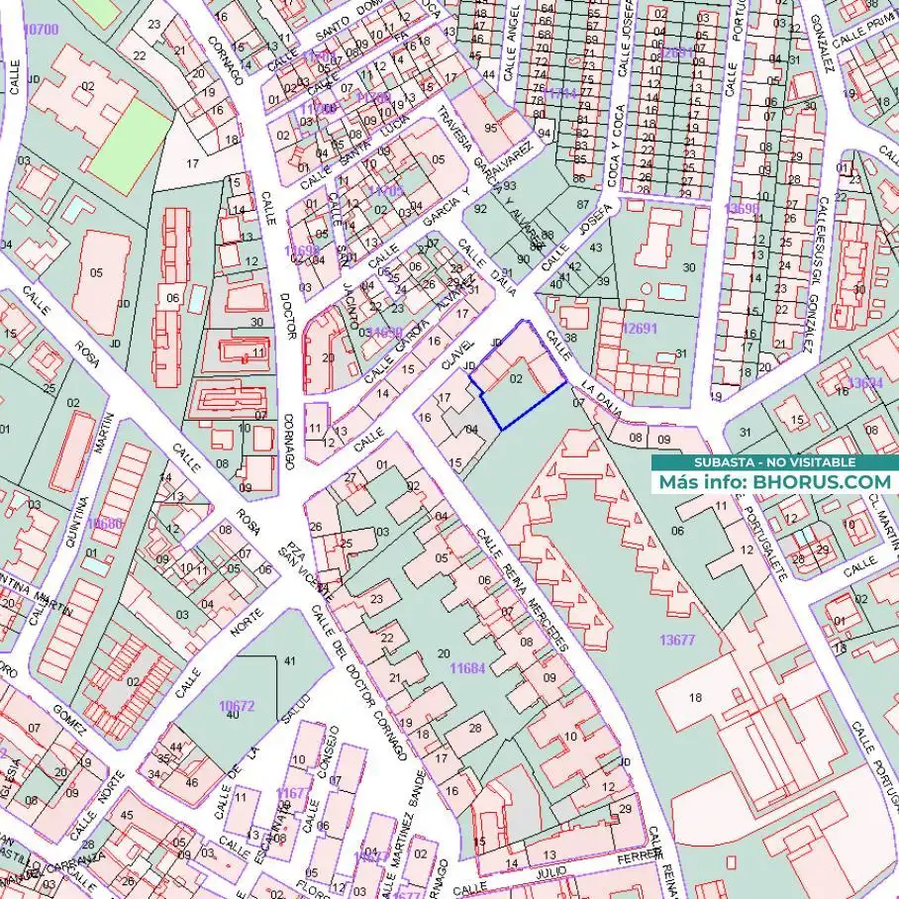Select block number "13698" label
Viewport: 899px width, 899px height.
[742, 208]
